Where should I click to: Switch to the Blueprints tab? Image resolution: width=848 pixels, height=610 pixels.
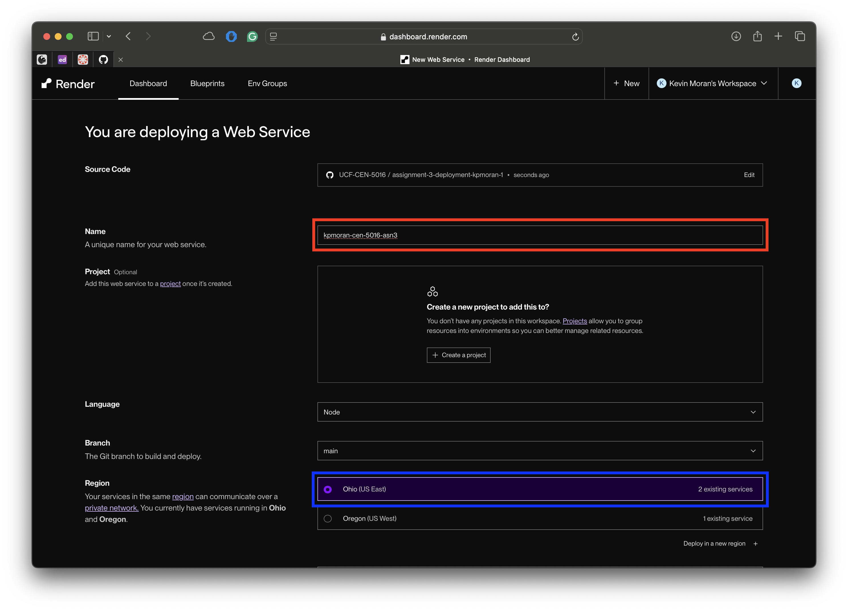pyautogui.click(x=207, y=84)
